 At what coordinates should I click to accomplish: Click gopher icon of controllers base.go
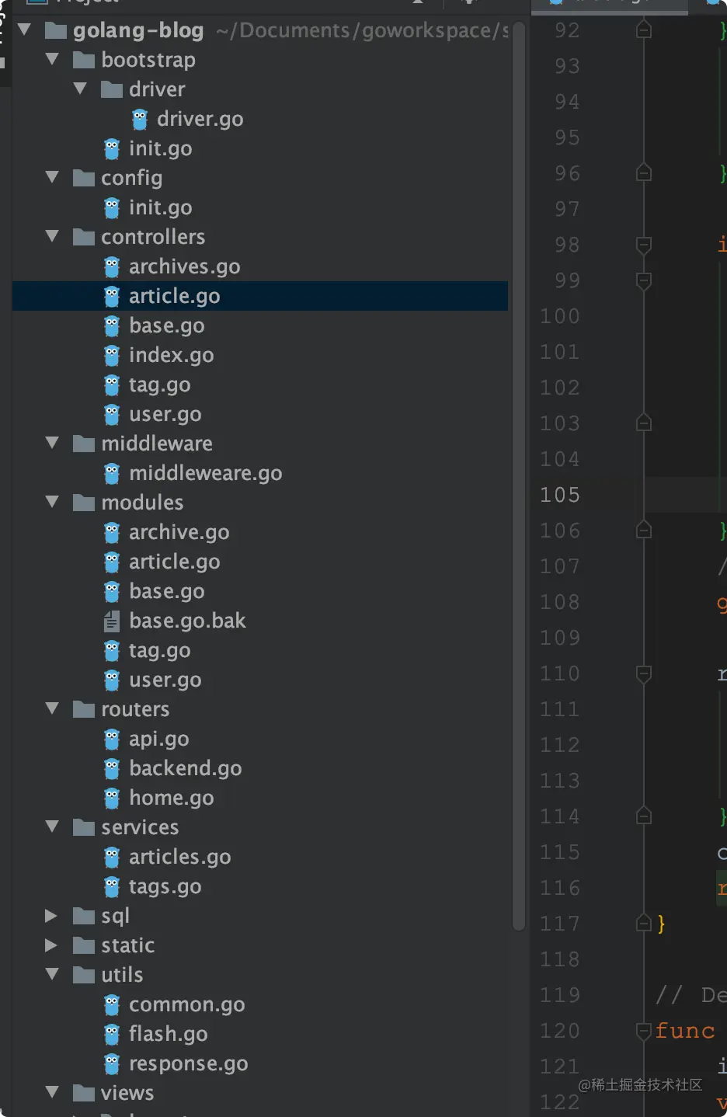[x=112, y=325]
